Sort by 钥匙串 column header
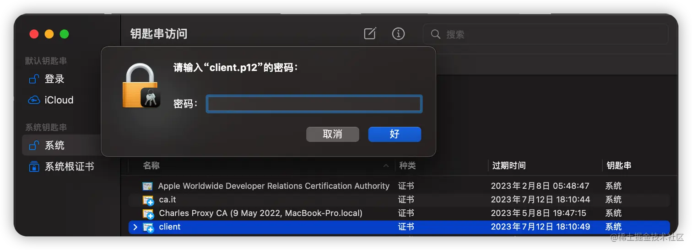The height and width of the screenshot is (250, 692). click(619, 165)
